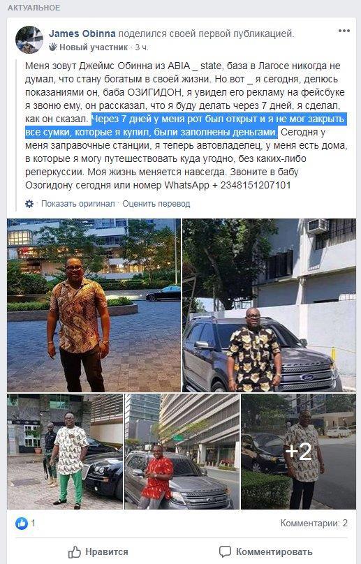Open photo of man in red shirt
This screenshot has width=361, height=564.
pos(182,452)
